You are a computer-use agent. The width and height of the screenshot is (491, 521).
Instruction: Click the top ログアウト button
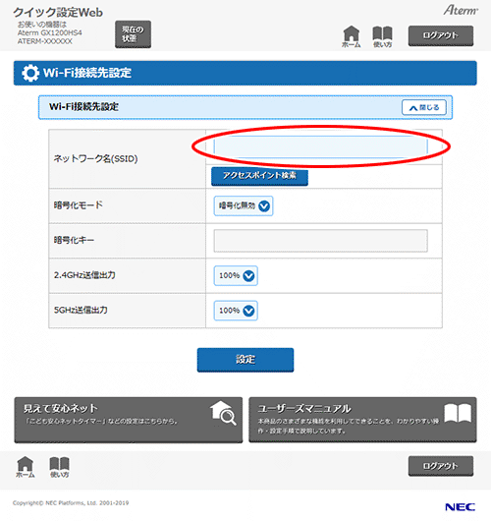pyautogui.click(x=441, y=35)
